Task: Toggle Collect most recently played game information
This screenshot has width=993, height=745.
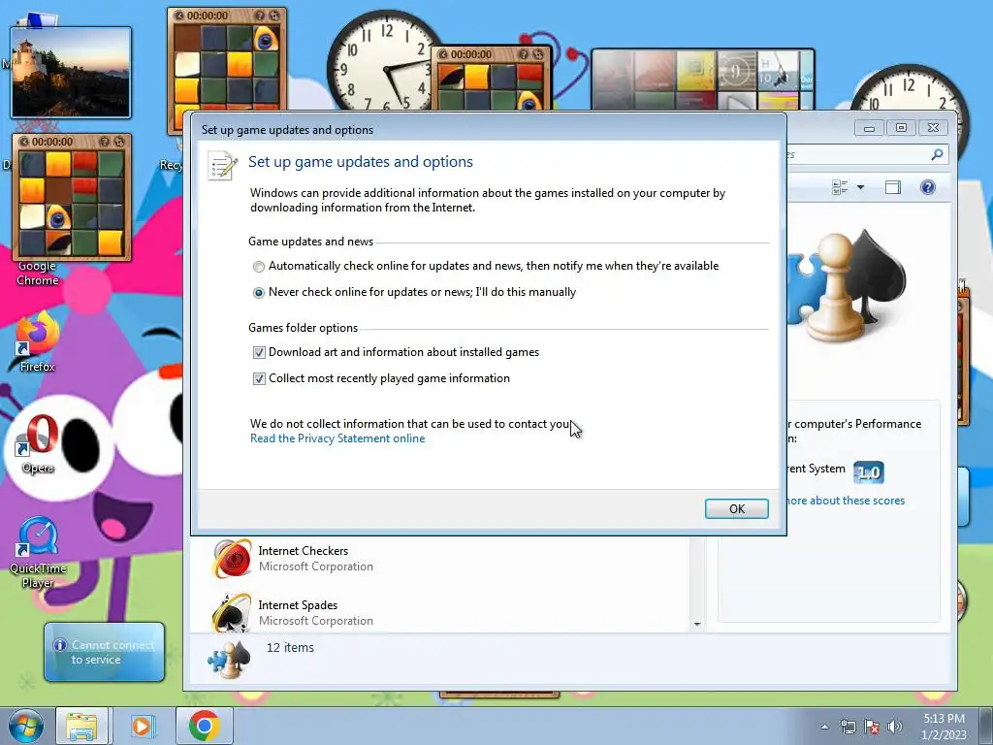Action: (x=258, y=379)
